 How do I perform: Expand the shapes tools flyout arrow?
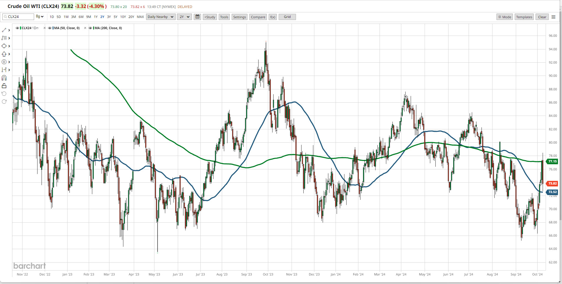[x=9, y=46]
